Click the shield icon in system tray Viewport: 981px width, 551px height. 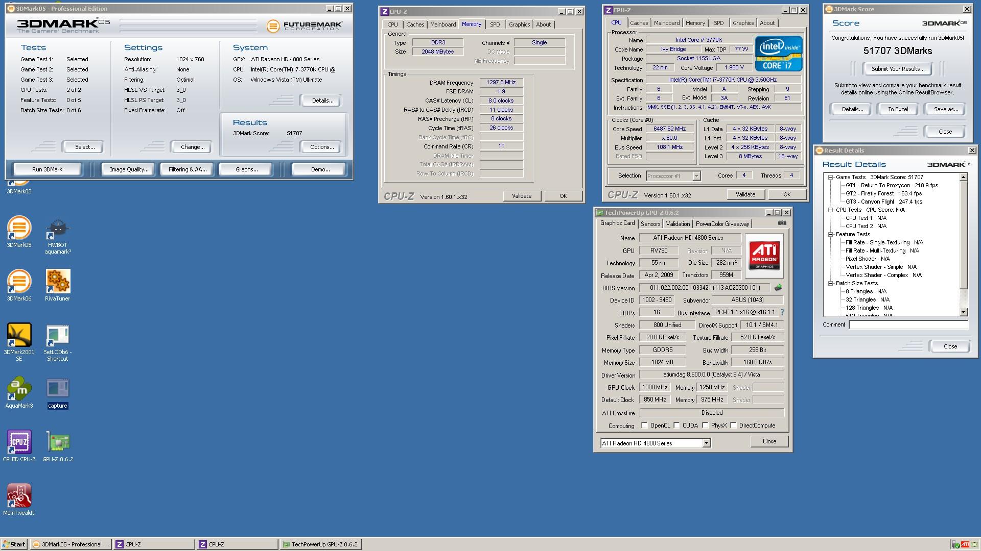(955, 544)
